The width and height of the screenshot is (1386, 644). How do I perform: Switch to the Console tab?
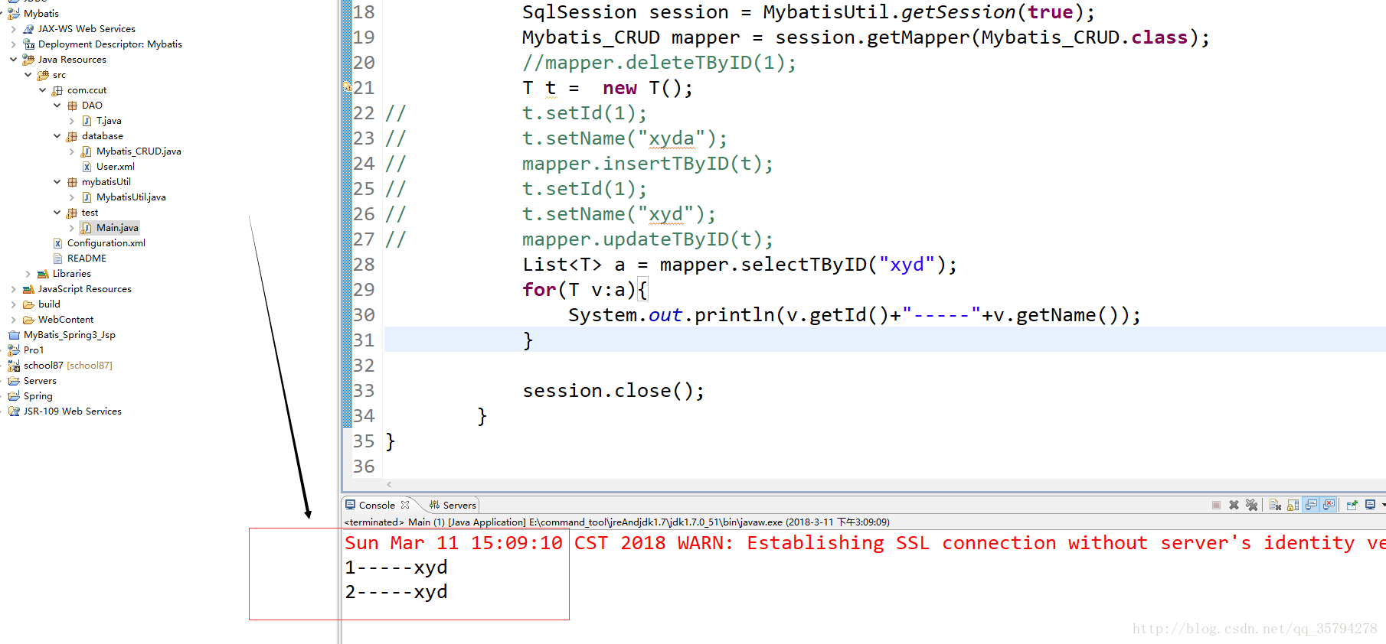(377, 506)
